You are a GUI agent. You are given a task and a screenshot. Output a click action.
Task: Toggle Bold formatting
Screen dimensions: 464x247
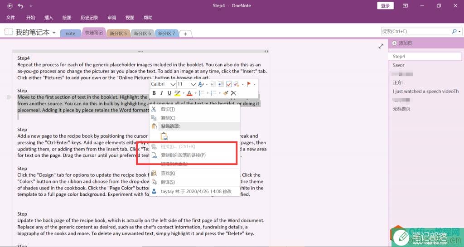click(x=154, y=93)
